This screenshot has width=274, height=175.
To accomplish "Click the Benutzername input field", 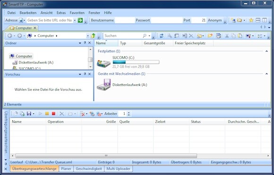I will pyautogui.click(x=125, y=20).
